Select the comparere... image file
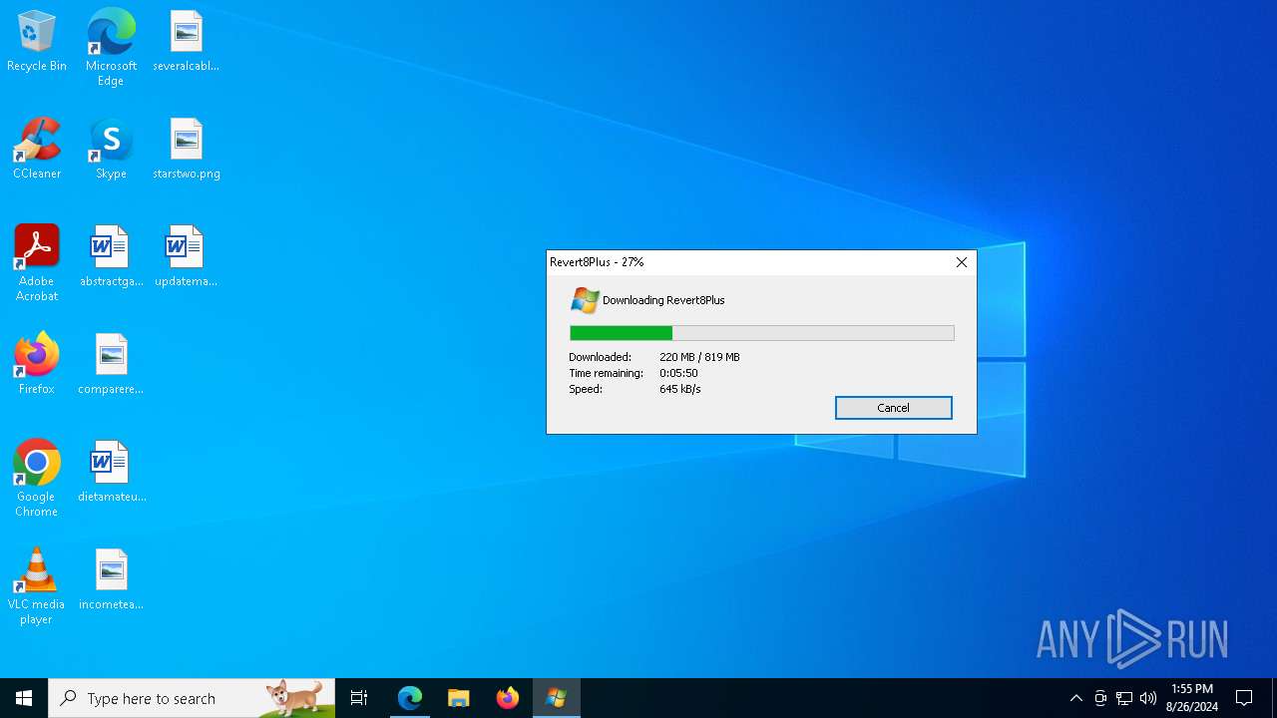Image resolution: width=1277 pixels, height=718 pixels. tap(111, 365)
